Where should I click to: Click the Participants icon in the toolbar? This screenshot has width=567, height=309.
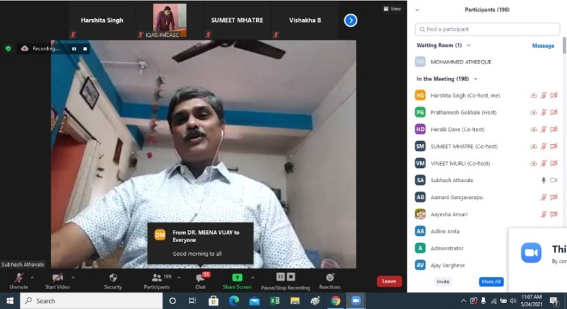click(x=157, y=278)
